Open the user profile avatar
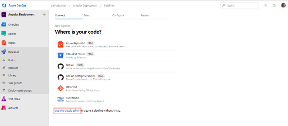288x126 pixels. [283, 6]
